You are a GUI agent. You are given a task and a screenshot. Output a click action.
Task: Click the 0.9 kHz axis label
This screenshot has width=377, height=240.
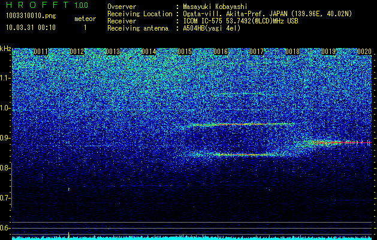click(x=5, y=138)
